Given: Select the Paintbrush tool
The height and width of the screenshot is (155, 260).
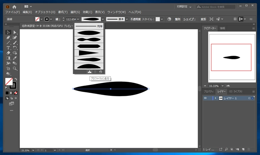Looking at the screenshot, I should click(15, 42).
